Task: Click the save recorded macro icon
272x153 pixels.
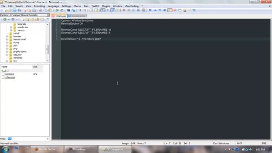Action: 144,10
